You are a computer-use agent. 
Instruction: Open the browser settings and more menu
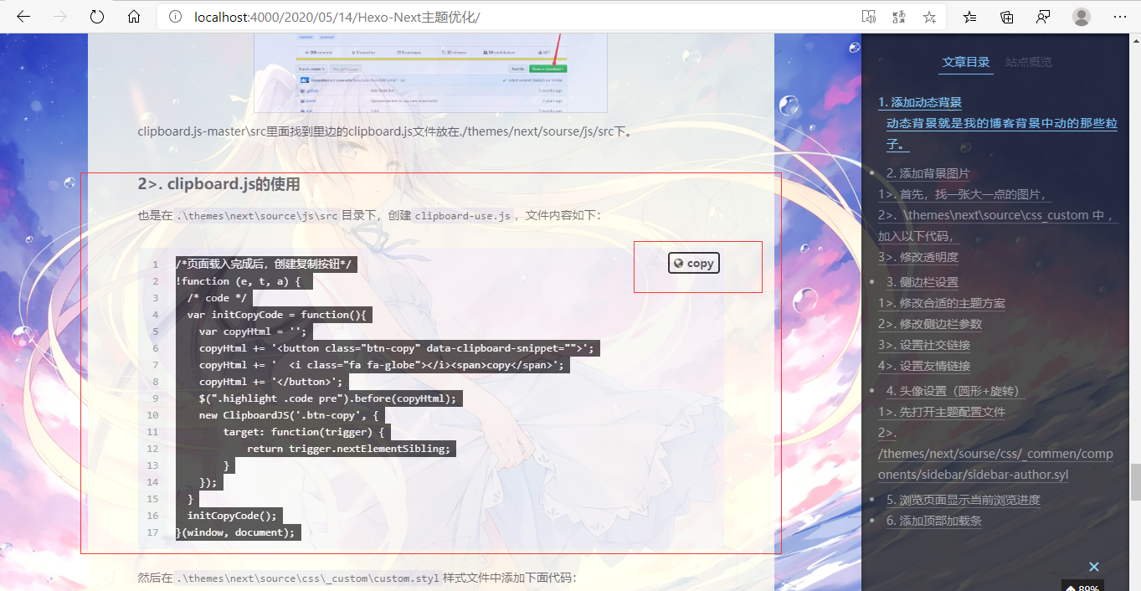(1120, 17)
